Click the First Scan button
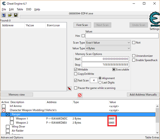160x140 pixels. (x=82, y=25)
